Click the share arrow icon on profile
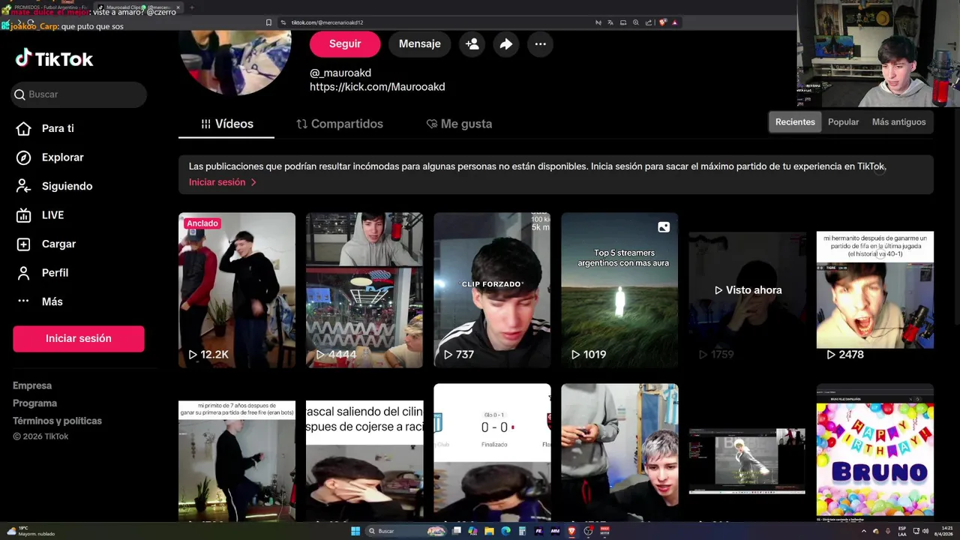Screen dimensions: 960x540 point(506,44)
